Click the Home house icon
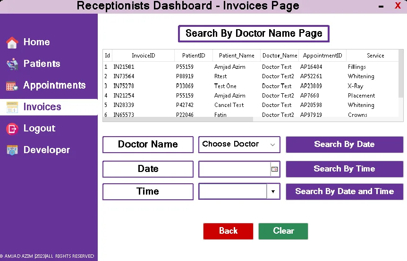407x261 pixels. click(x=12, y=42)
